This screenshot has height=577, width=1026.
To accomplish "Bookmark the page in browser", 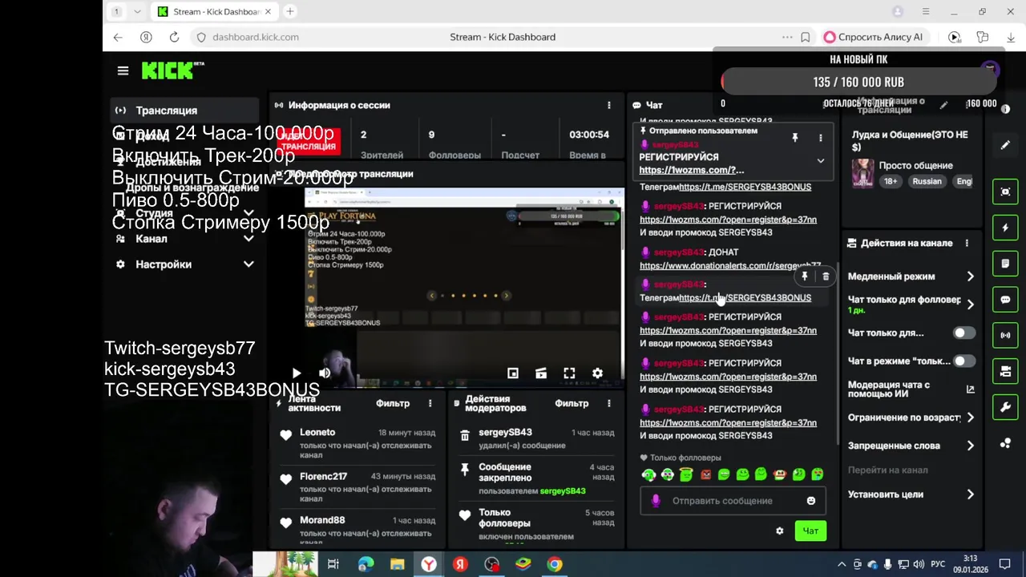I will pyautogui.click(x=805, y=37).
